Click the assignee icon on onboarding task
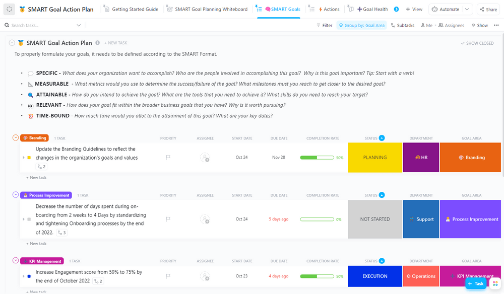Screen dimensions: 504x294 (205, 219)
